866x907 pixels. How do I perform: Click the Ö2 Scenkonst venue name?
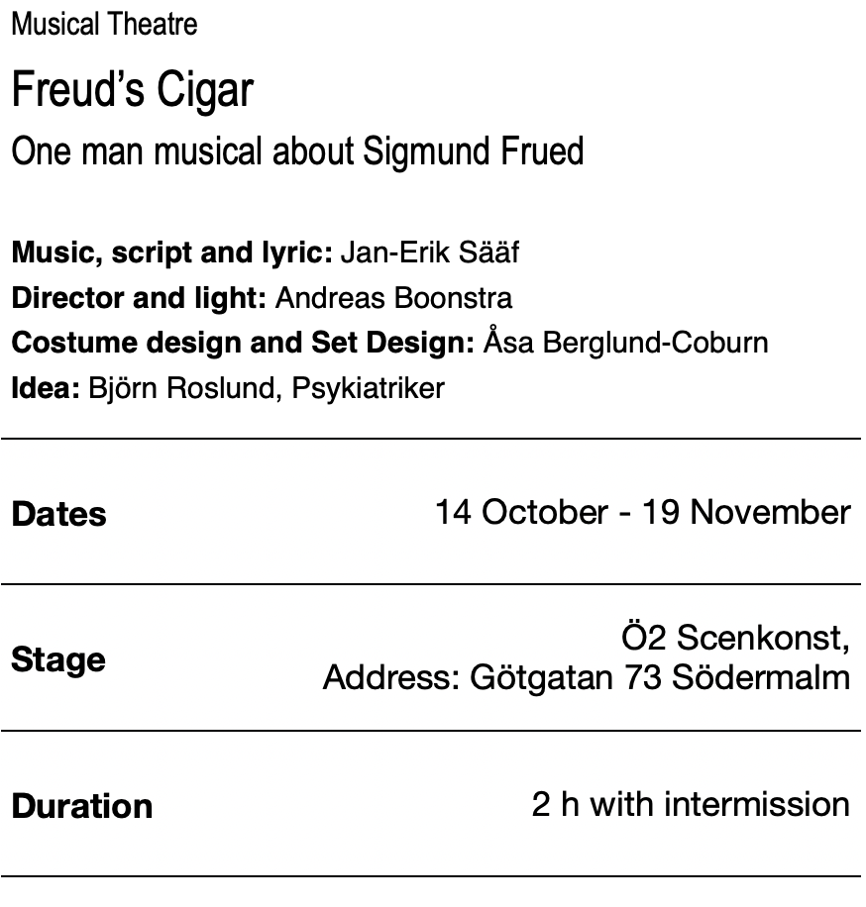735,638
